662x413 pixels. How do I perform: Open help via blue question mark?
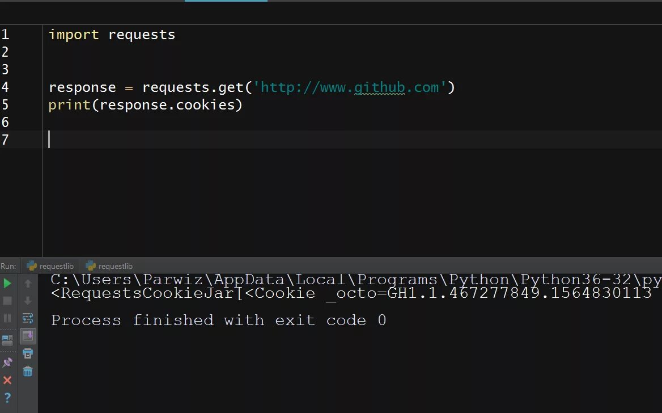pos(7,398)
